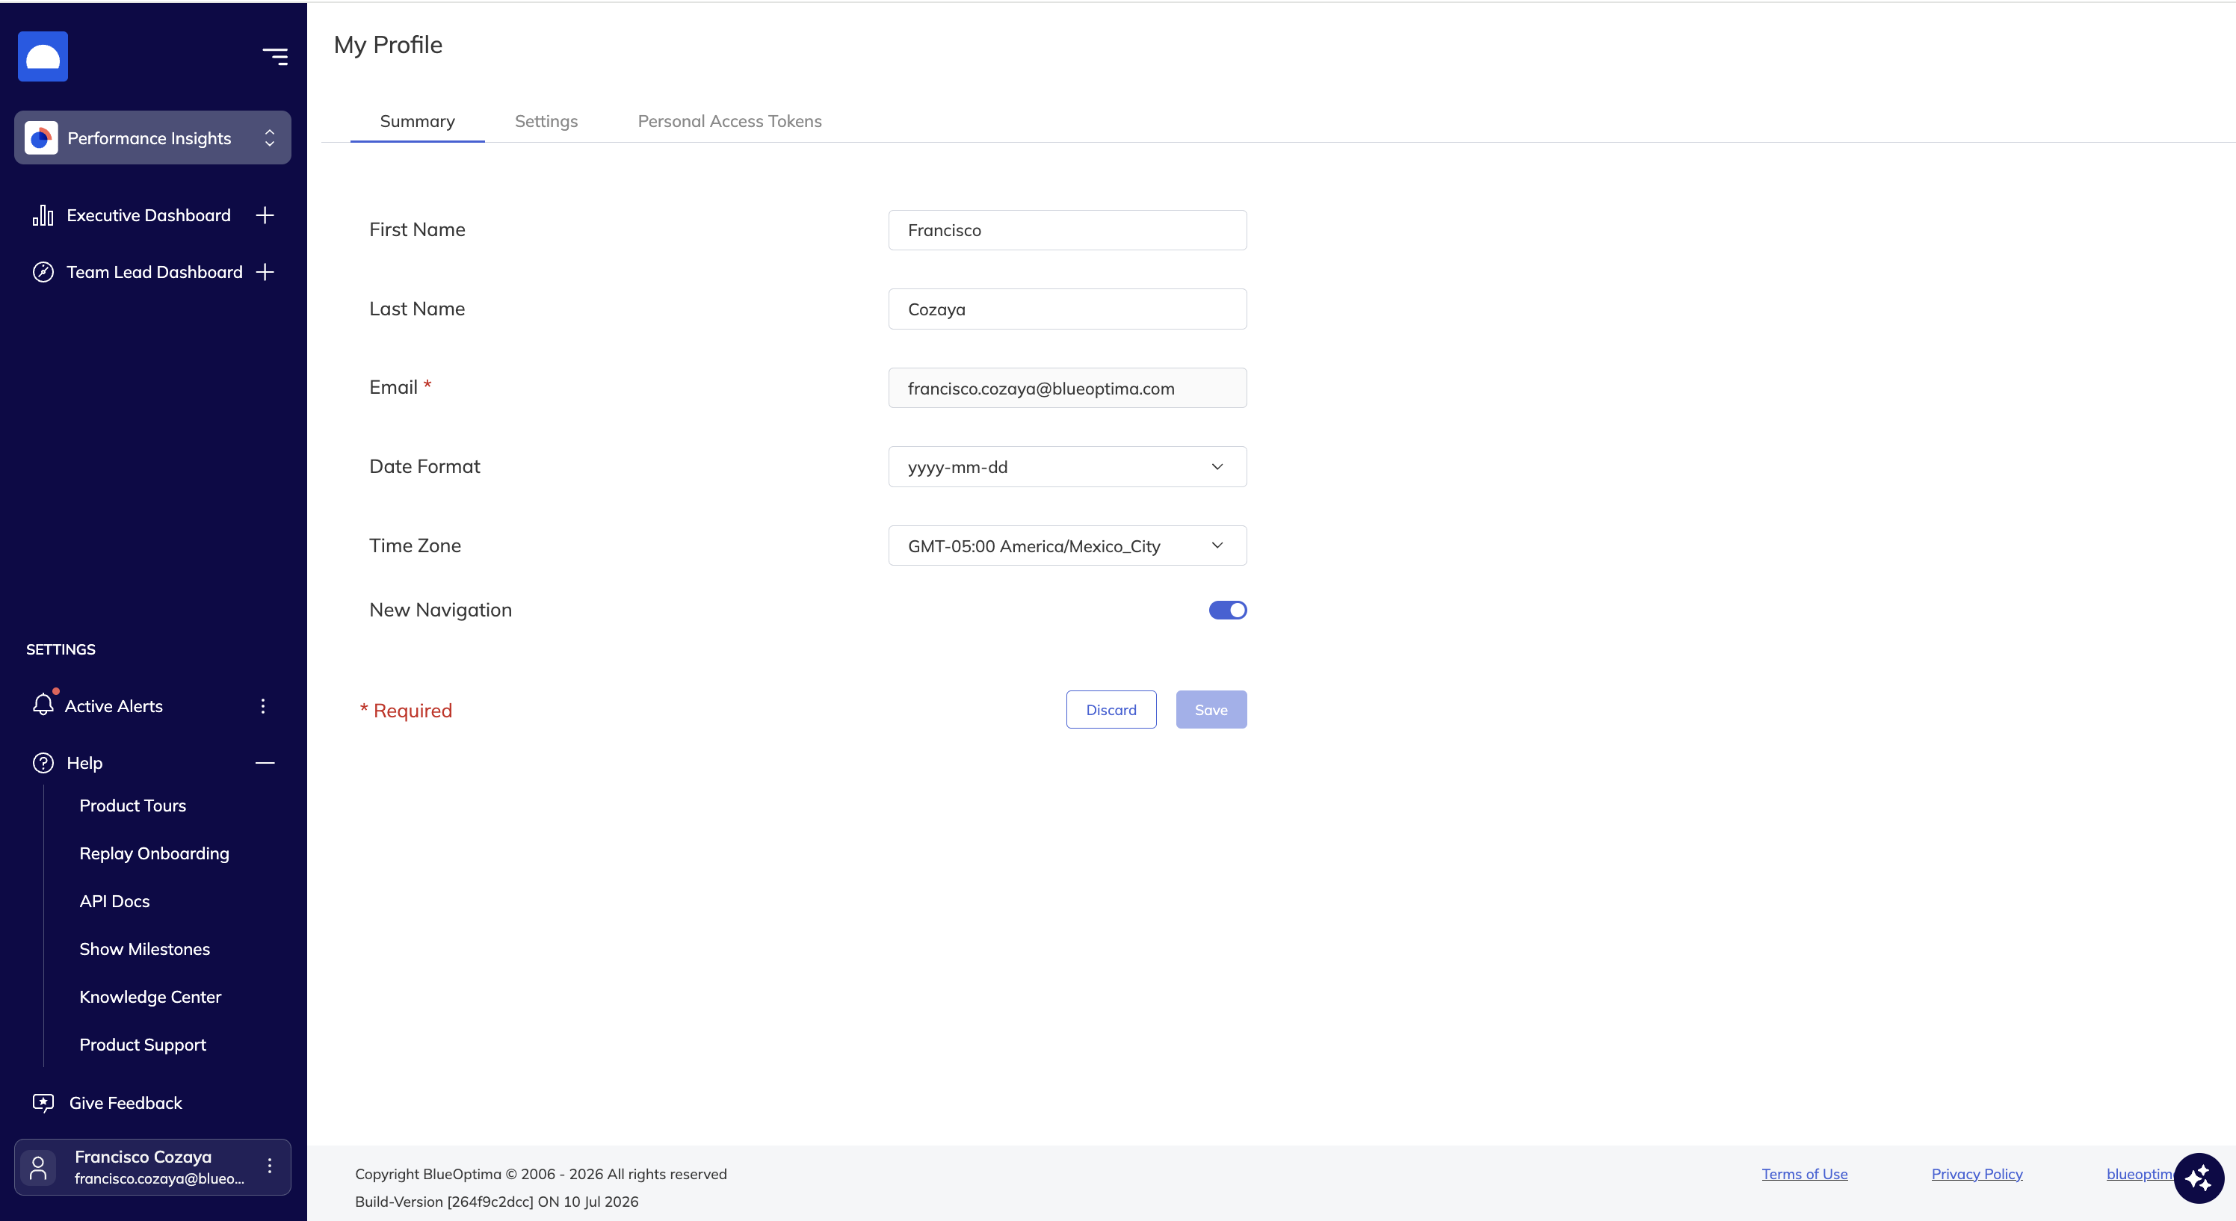Image resolution: width=2236 pixels, height=1221 pixels.
Task: Open the Terms of Use link
Action: point(1805,1174)
